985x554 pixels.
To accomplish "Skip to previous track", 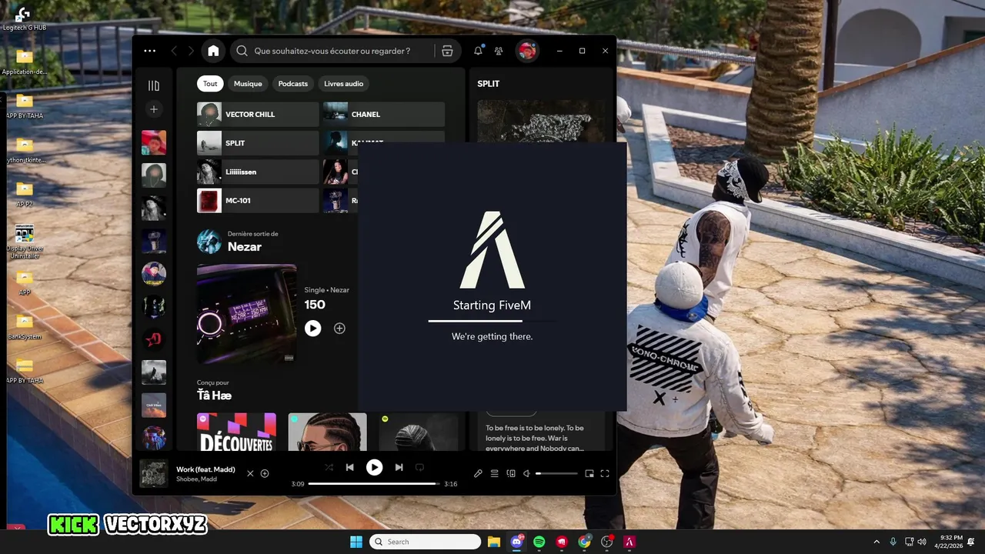I will click(x=349, y=467).
